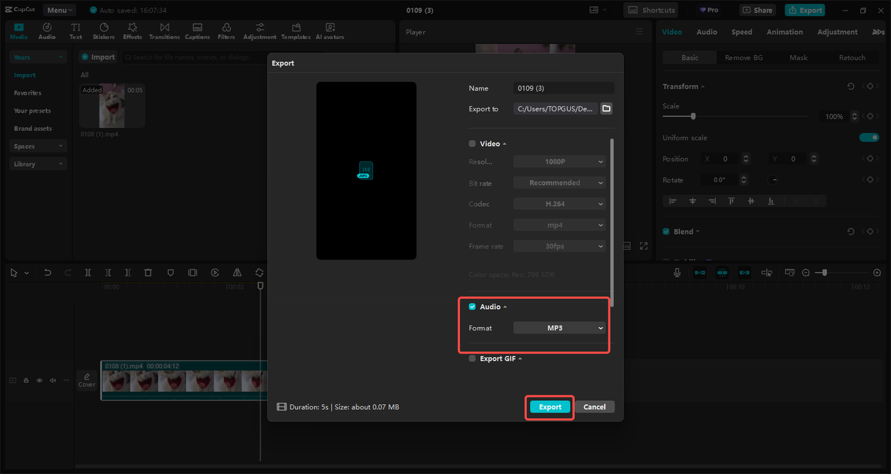Image resolution: width=891 pixels, height=474 pixels.
Task: Mute the track speaker icon
Action: [x=53, y=381]
